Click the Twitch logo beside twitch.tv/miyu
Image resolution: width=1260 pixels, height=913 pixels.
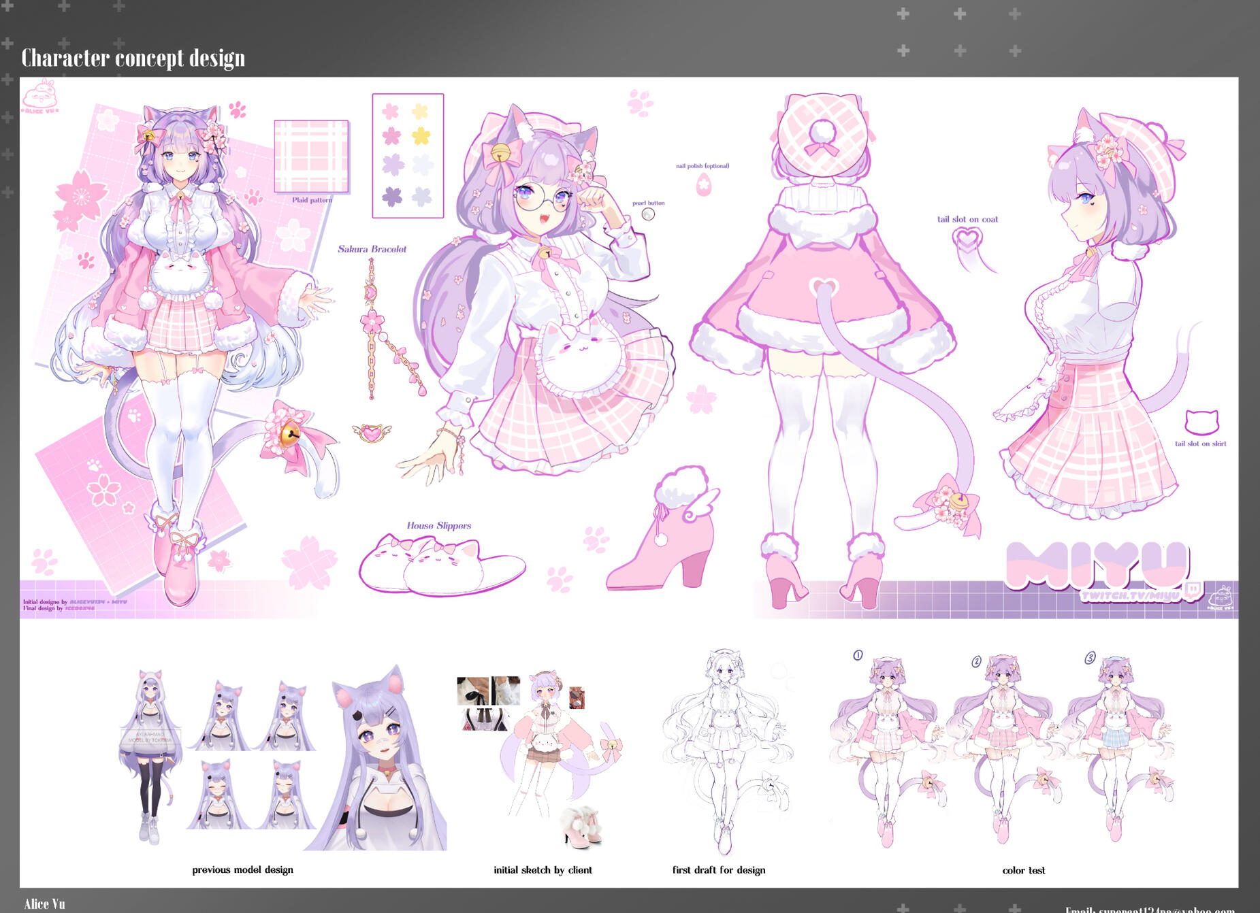(x=1193, y=590)
